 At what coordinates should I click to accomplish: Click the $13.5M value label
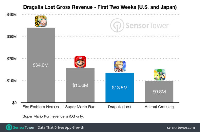pos(120,88)
